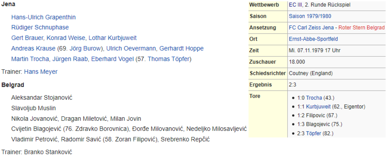
Task: Open the Hans-Ulrich Grapenthin player link
Action: coord(43,17)
